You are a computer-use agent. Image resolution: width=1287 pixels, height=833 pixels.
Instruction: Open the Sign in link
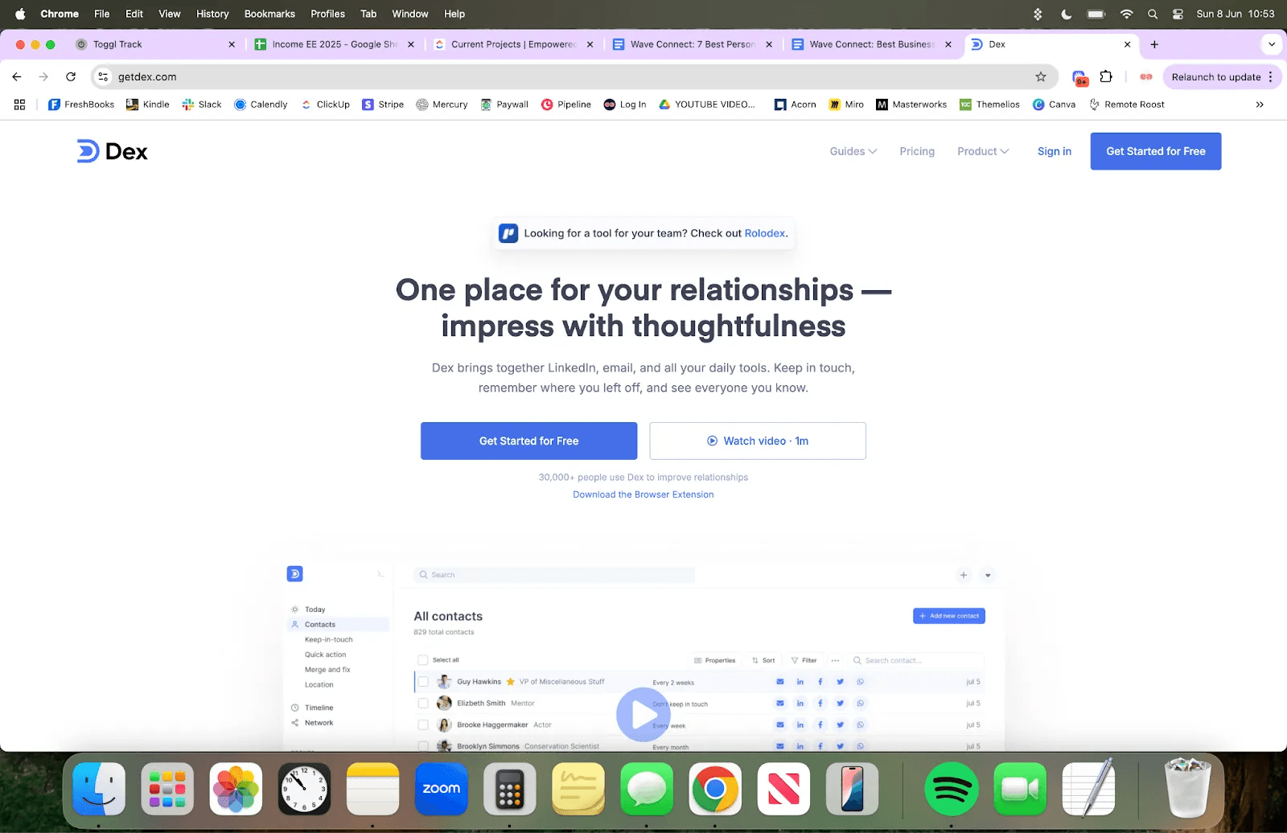[1055, 151]
